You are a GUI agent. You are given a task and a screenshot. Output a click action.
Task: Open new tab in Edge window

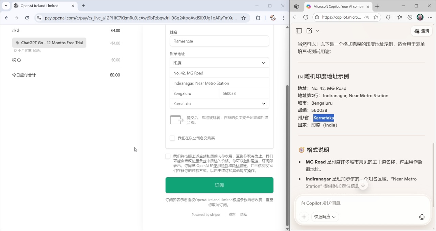[x=377, y=6]
